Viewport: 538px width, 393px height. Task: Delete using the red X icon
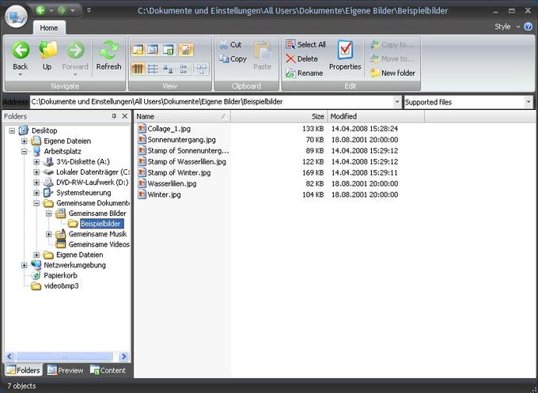(290, 59)
